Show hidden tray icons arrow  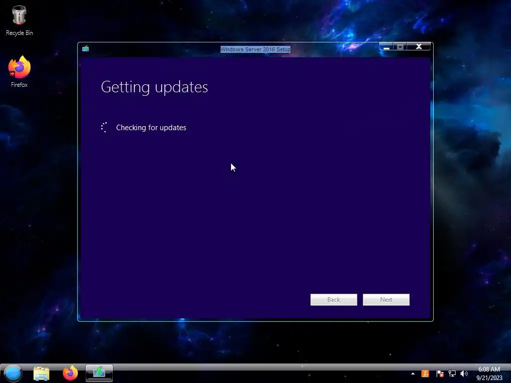pyautogui.click(x=413, y=374)
